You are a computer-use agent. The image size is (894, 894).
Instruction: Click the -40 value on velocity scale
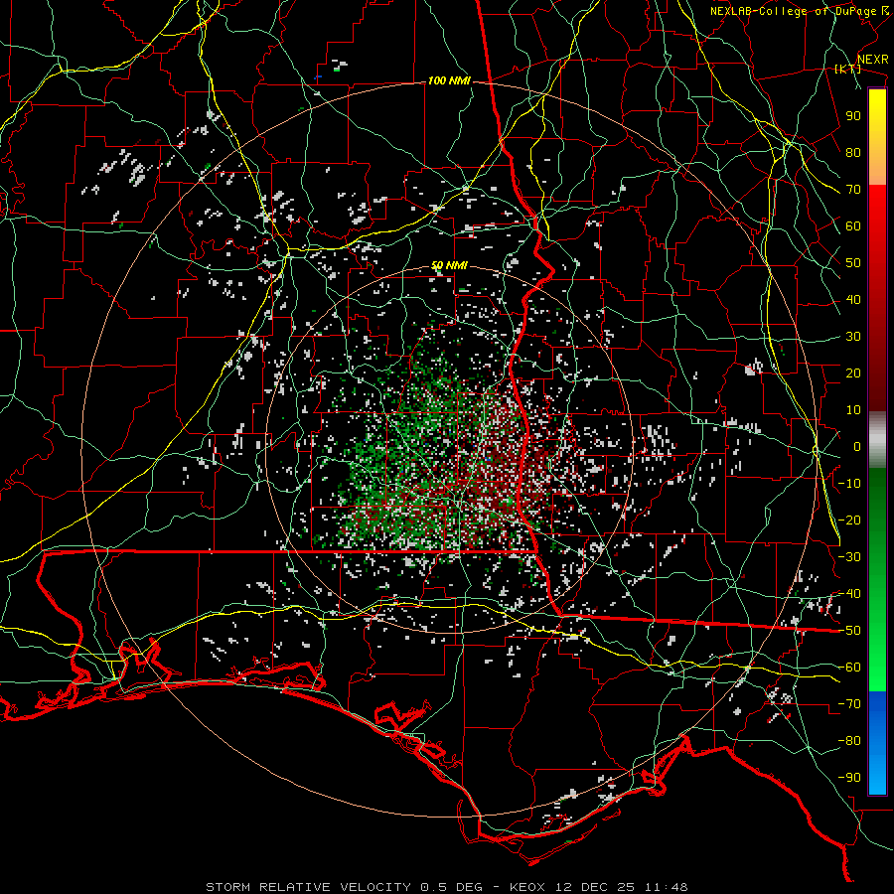[x=849, y=594]
